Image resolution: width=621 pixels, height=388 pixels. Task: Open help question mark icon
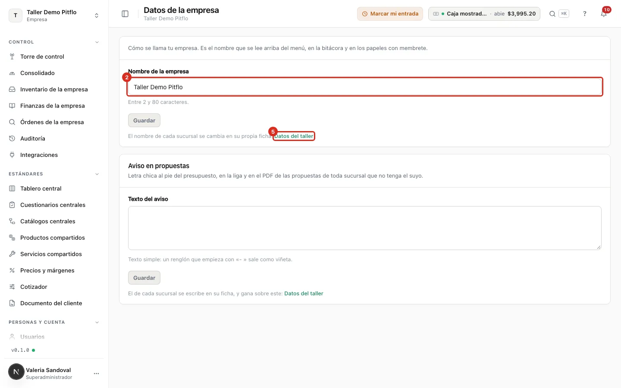585,14
